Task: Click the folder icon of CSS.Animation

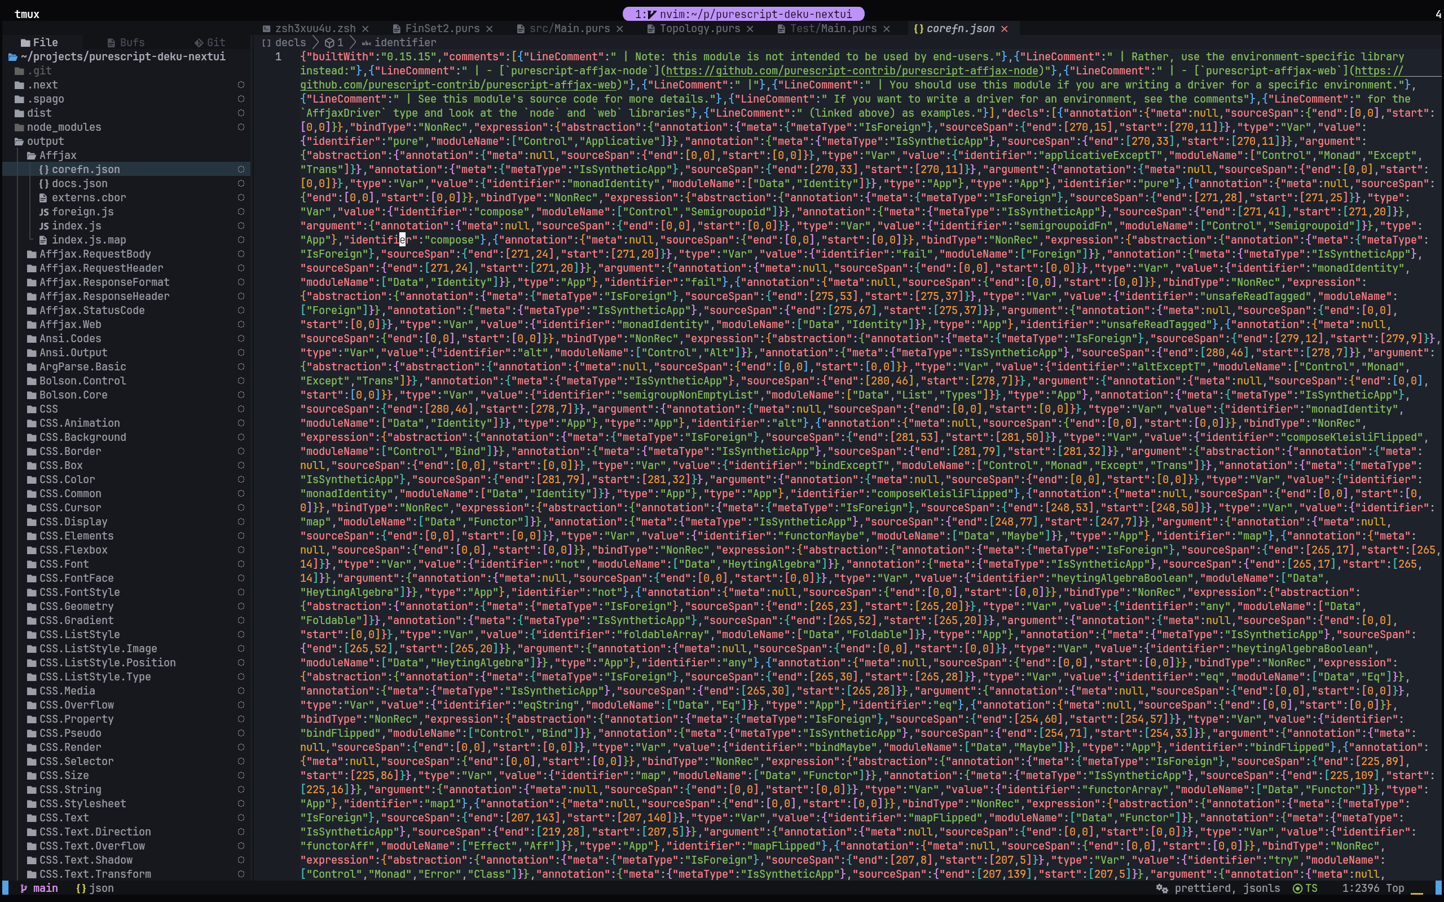Action: coord(32,423)
